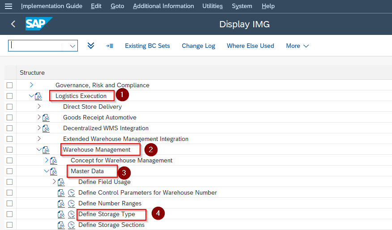Open the command field dropdown arrow

click(72, 46)
